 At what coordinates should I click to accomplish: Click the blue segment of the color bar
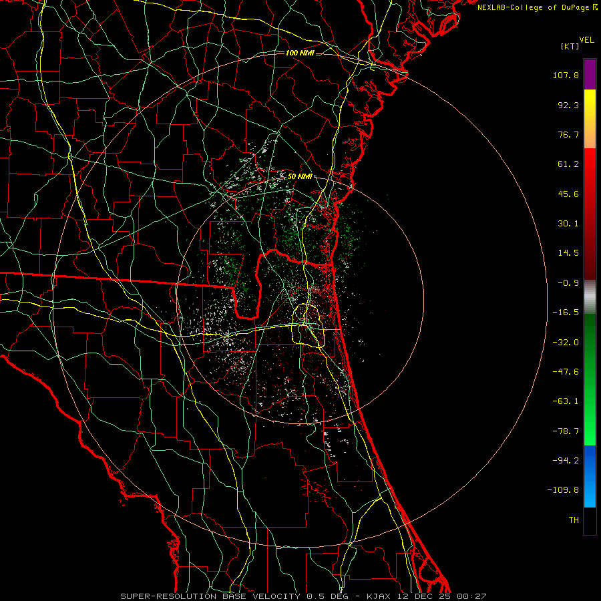pyautogui.click(x=590, y=476)
